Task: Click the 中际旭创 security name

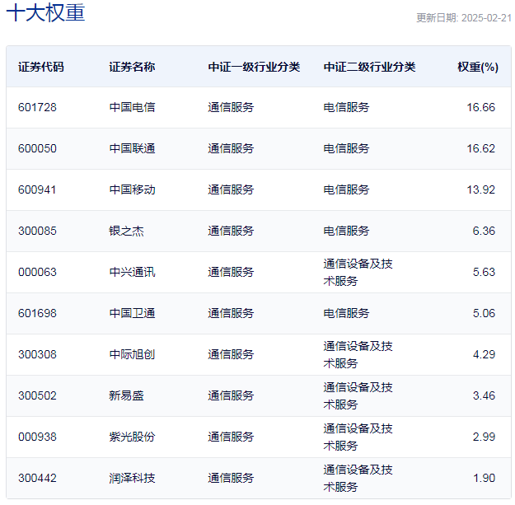Action: pos(132,354)
